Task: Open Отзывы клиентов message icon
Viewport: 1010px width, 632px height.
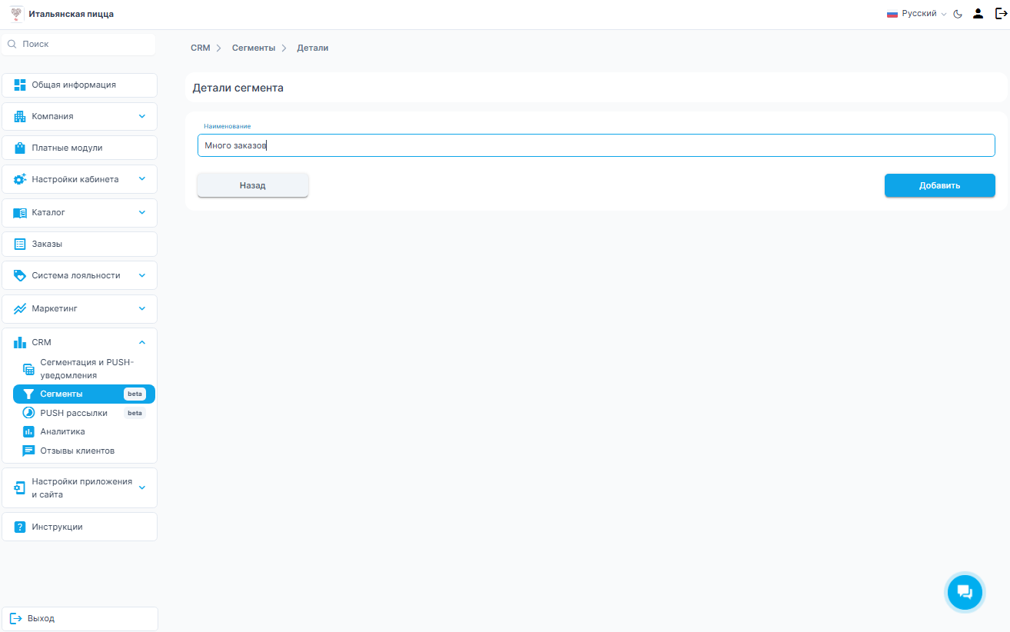Action: click(28, 451)
